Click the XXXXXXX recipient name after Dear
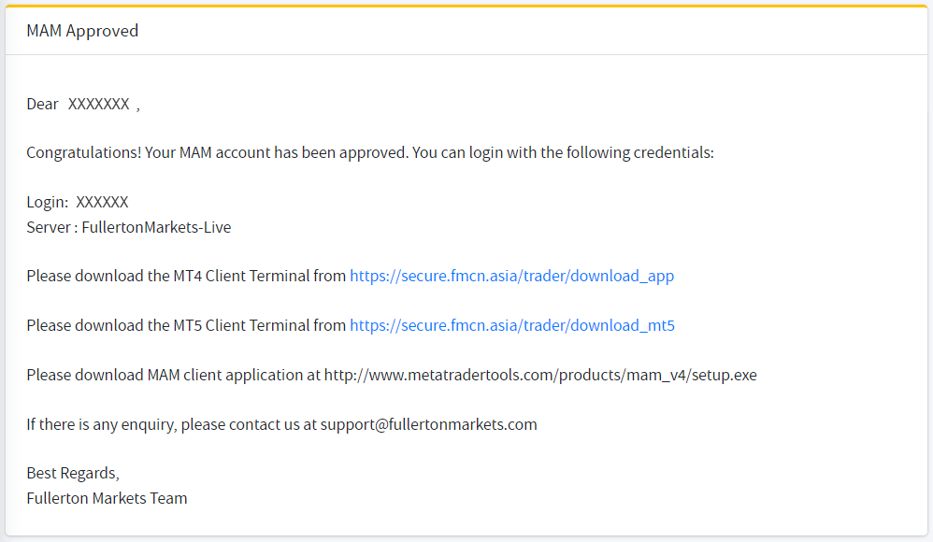This screenshot has width=933, height=542. pyautogui.click(x=99, y=104)
